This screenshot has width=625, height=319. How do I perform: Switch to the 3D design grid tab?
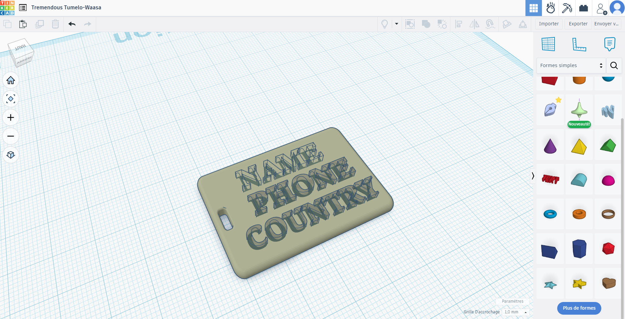click(534, 8)
